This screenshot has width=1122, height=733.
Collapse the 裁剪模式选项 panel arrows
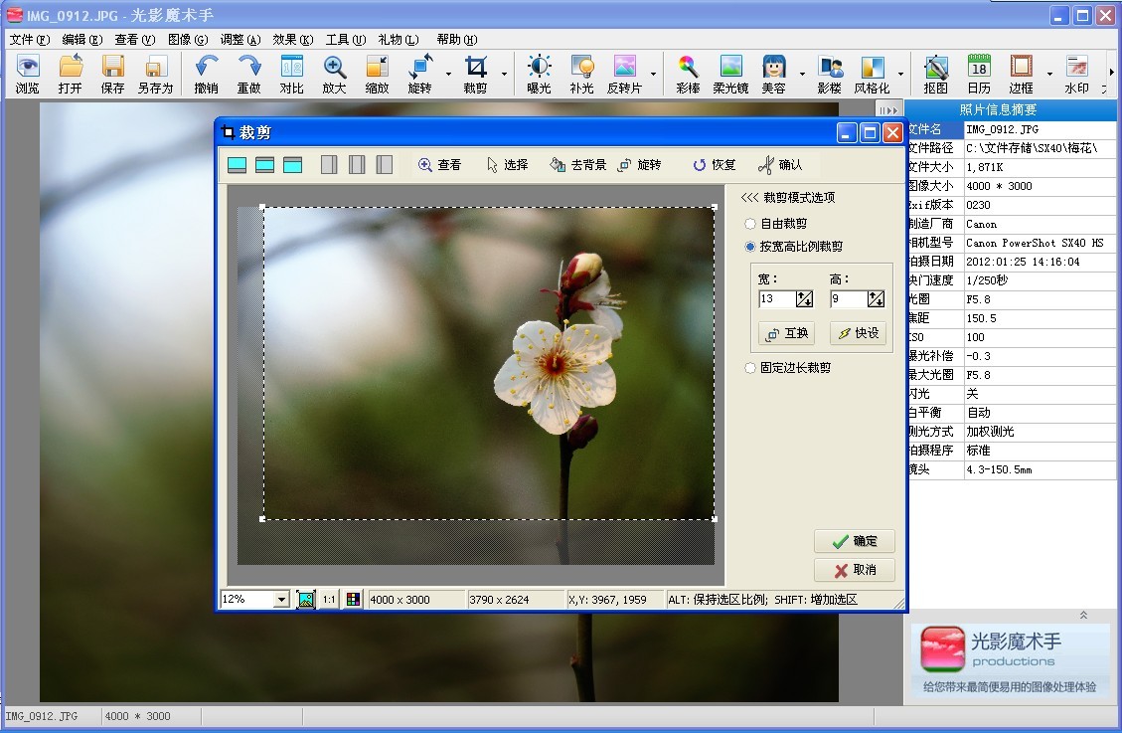749,198
